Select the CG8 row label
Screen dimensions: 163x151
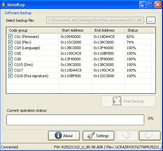(x=17, y=59)
